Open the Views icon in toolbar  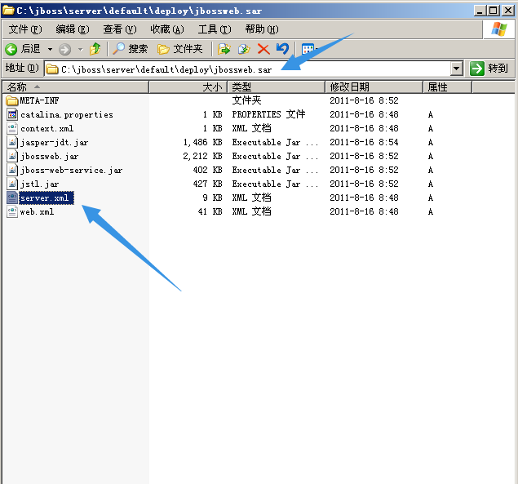(308, 49)
